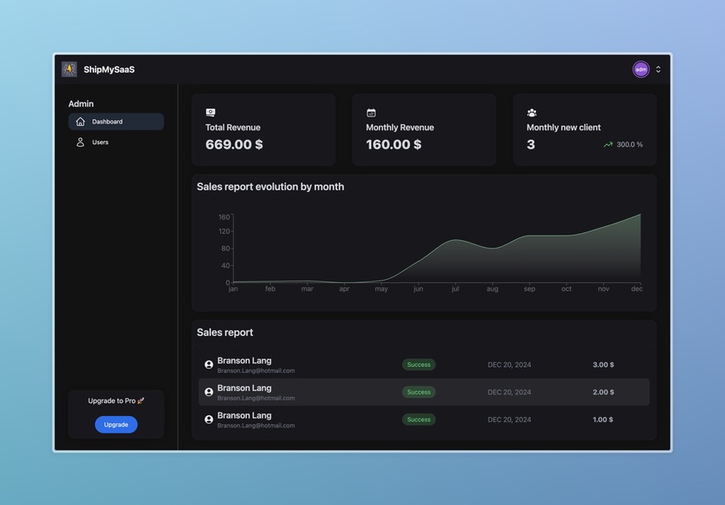Click avatar icon in the 3.00 $ row
Screen dimensions: 725x505
209,365
